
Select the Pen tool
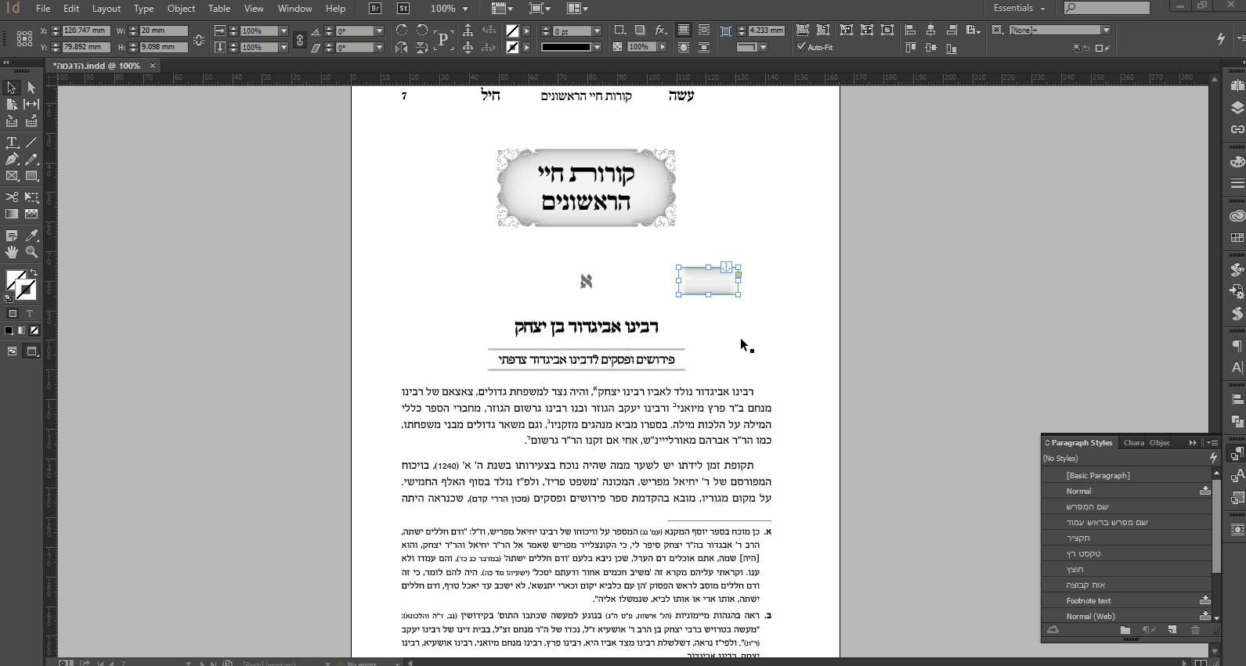12,160
